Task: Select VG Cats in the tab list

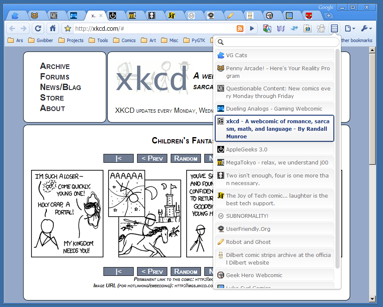Action: [275, 55]
